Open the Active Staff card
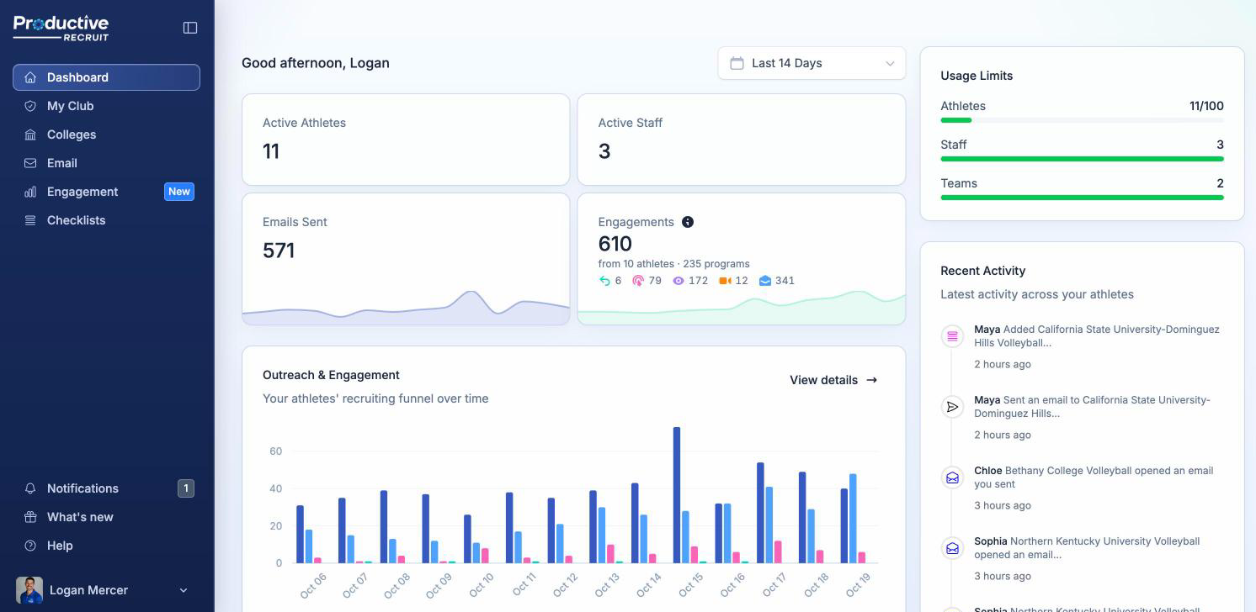1256x612 pixels. 742,140
